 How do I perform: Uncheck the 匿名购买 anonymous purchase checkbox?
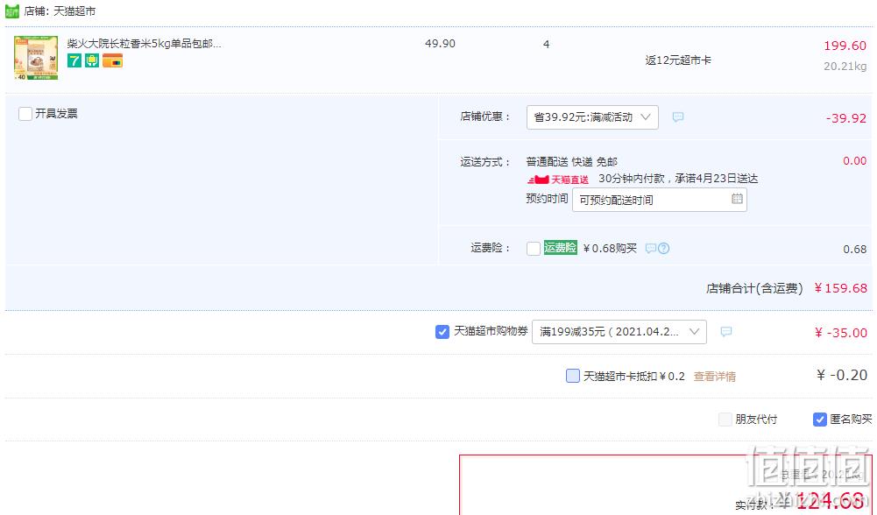[x=819, y=420]
